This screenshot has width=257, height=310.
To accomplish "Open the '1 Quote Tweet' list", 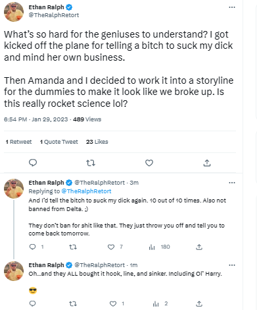I will [x=58, y=142].
